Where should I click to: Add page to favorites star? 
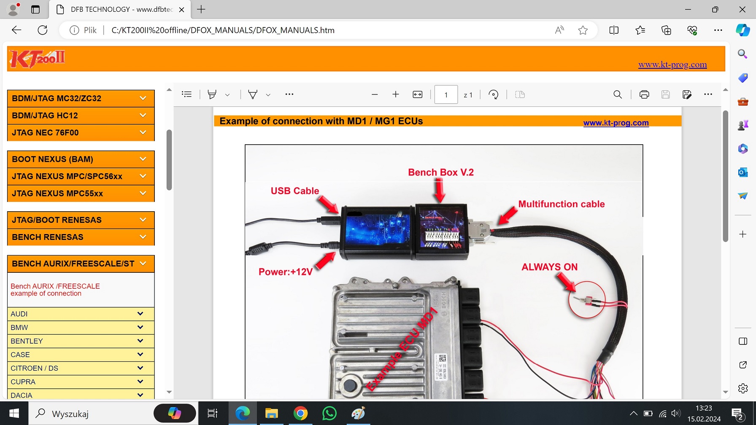coord(583,30)
